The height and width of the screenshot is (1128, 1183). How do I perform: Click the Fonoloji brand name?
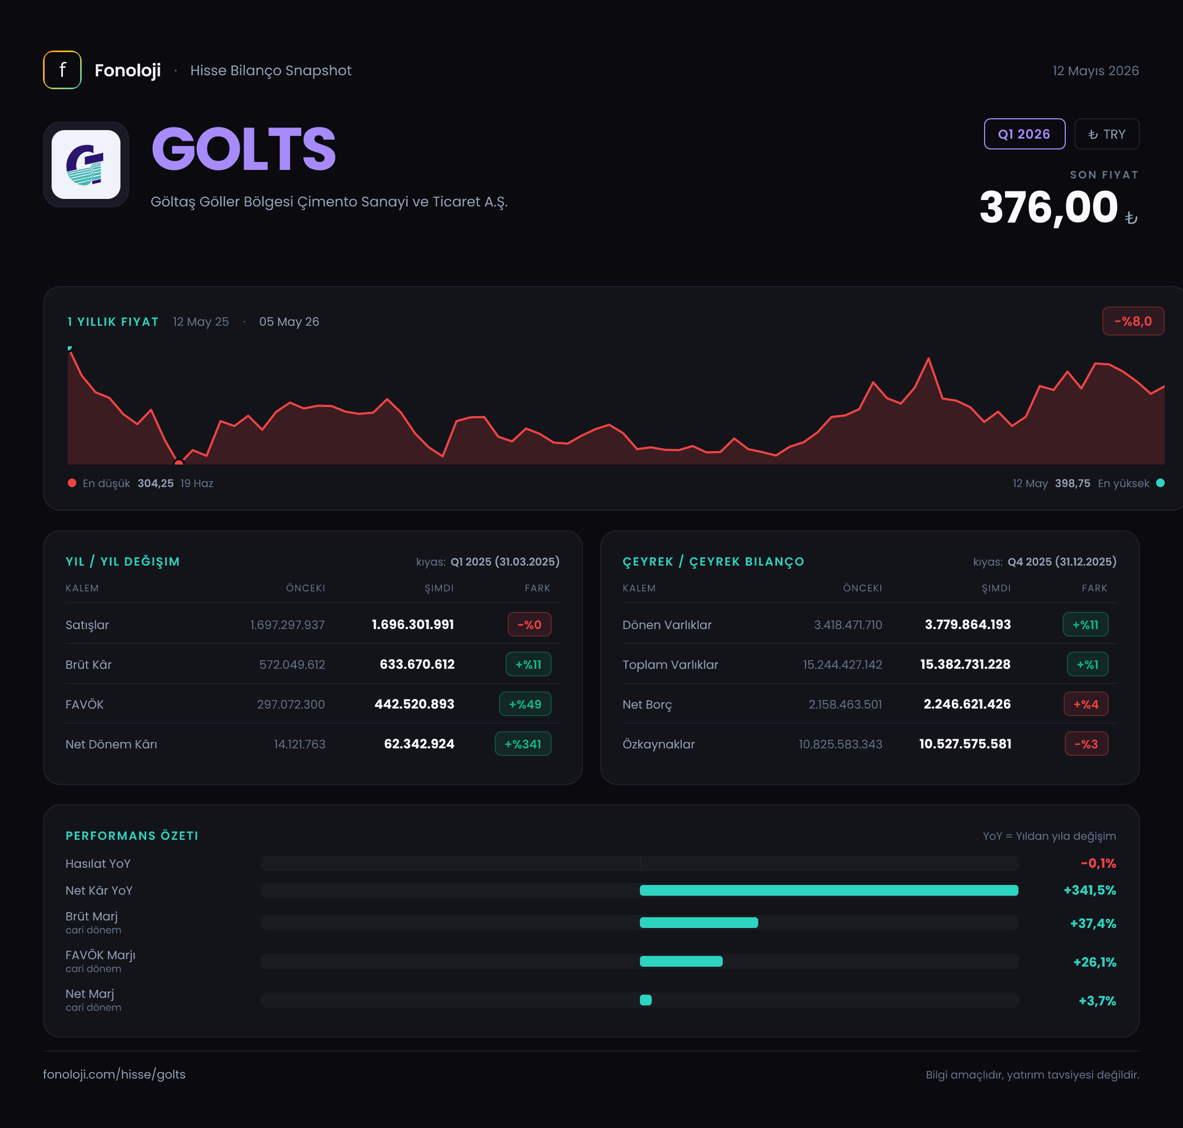(127, 70)
